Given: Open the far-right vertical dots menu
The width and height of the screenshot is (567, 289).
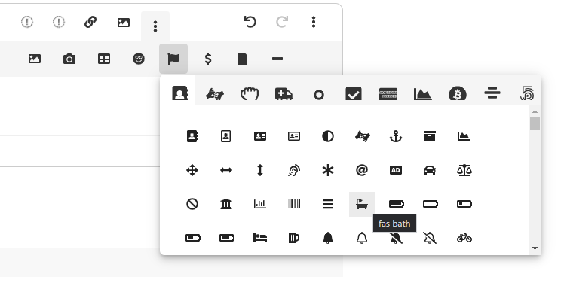Looking at the screenshot, I should (314, 22).
